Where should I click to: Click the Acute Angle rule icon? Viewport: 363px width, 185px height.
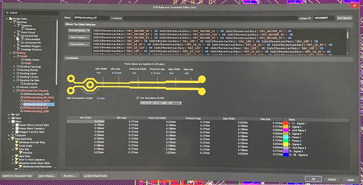pyautogui.click(x=16, y=146)
